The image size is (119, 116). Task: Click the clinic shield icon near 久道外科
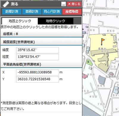pyautogui.click(x=111, y=73)
